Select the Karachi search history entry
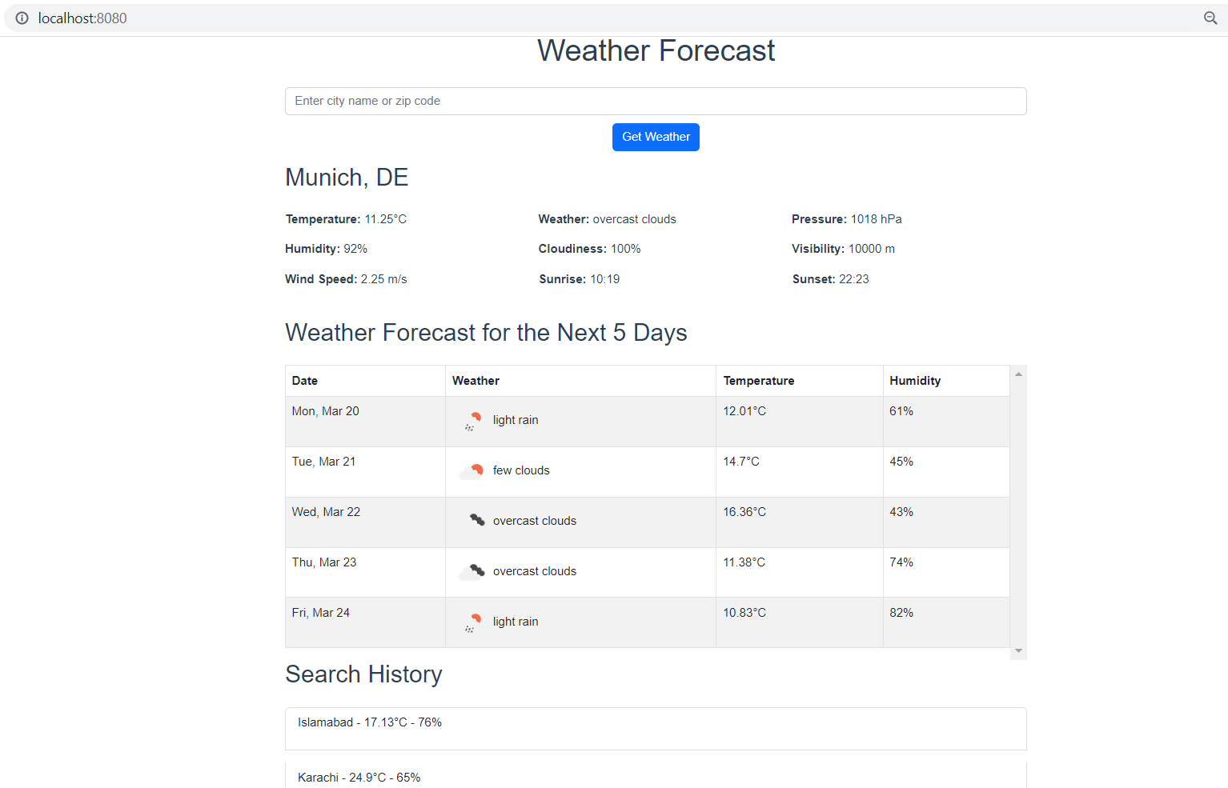This screenshot has width=1228, height=788. [656, 776]
